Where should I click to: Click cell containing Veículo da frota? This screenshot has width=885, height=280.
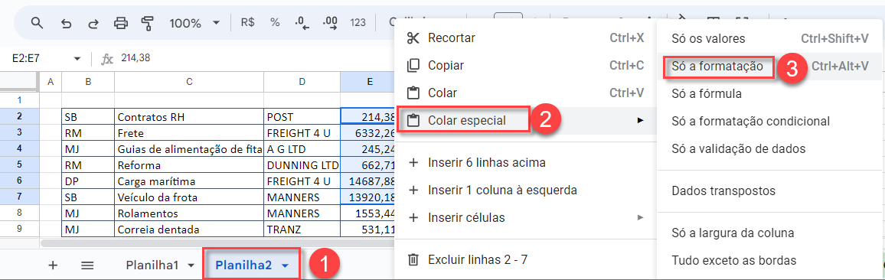point(188,197)
